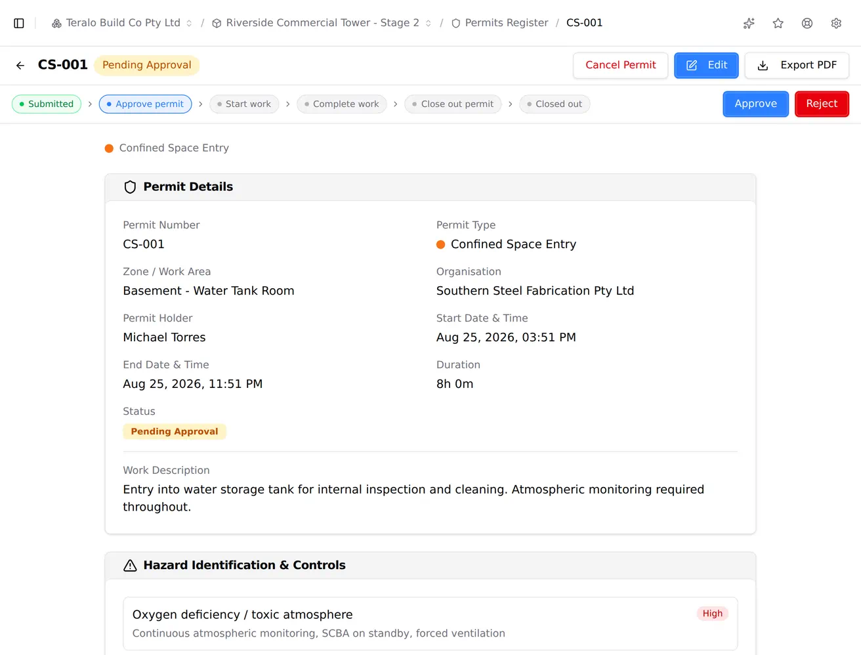Viewport: 861px width, 655px height.
Task: Select the Approve permit workflow step
Action: pos(146,104)
